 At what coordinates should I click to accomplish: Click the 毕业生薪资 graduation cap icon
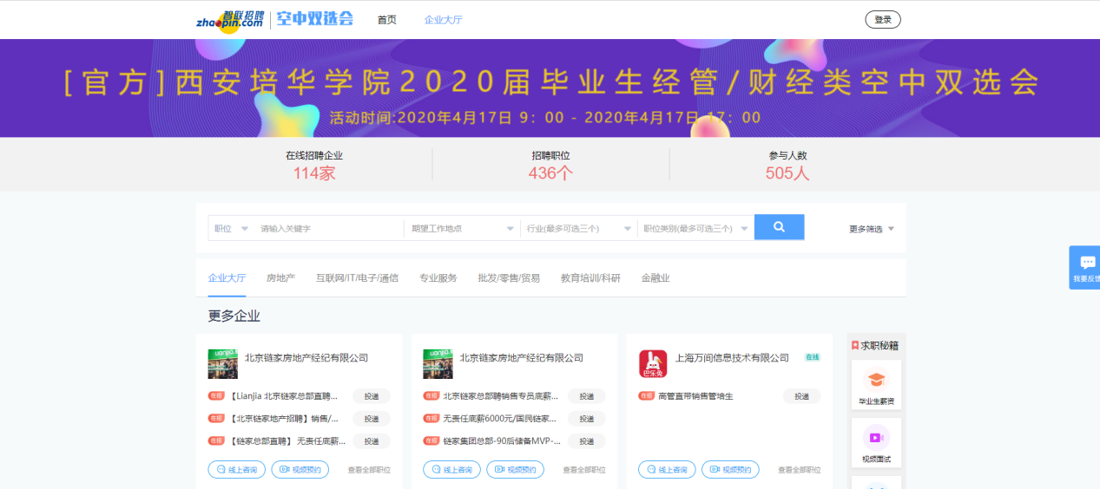(876, 380)
